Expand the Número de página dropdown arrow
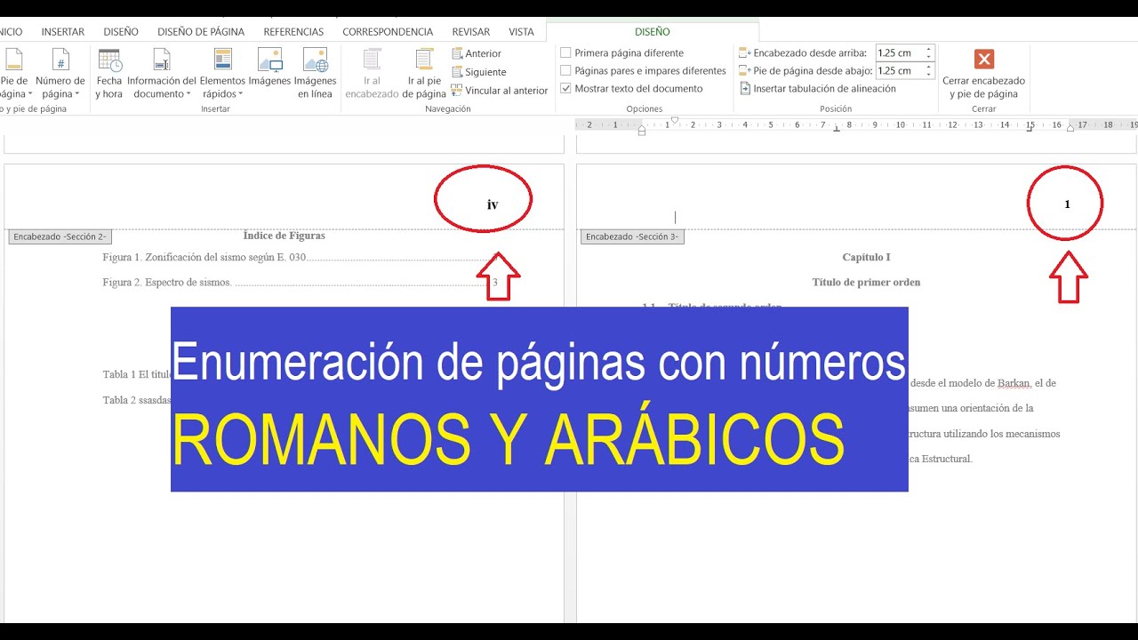The width and height of the screenshot is (1138, 640). pos(77,94)
